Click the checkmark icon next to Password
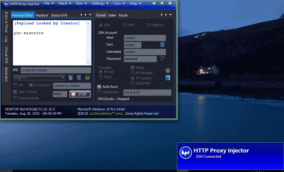The height and width of the screenshot is (172, 284). (162, 59)
